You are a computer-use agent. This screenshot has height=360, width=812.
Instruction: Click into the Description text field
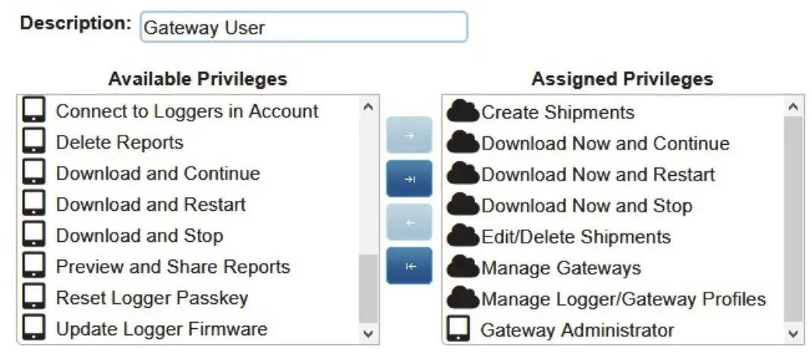pyautogui.click(x=304, y=28)
